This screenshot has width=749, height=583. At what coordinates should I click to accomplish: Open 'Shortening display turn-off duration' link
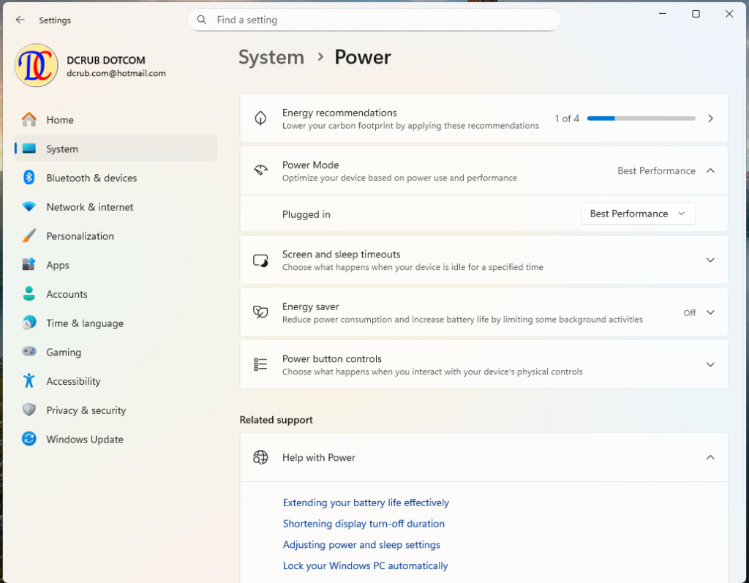coord(364,523)
